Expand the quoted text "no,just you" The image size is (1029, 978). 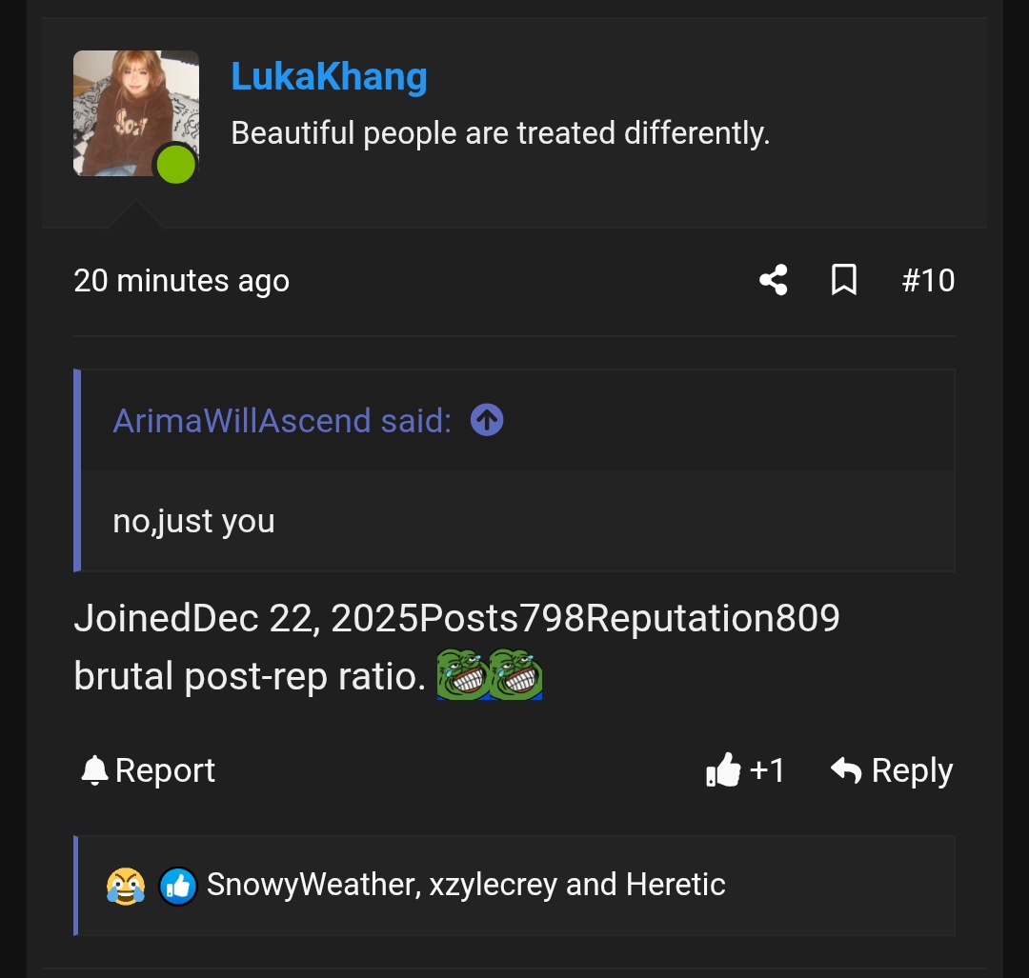pos(193,521)
